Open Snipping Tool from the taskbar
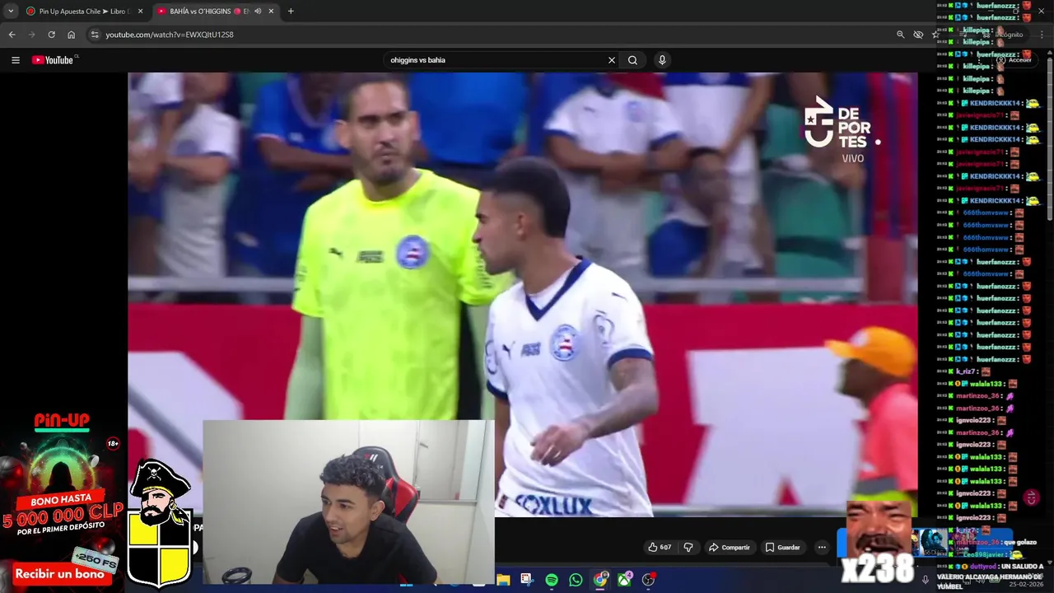 tap(527, 580)
